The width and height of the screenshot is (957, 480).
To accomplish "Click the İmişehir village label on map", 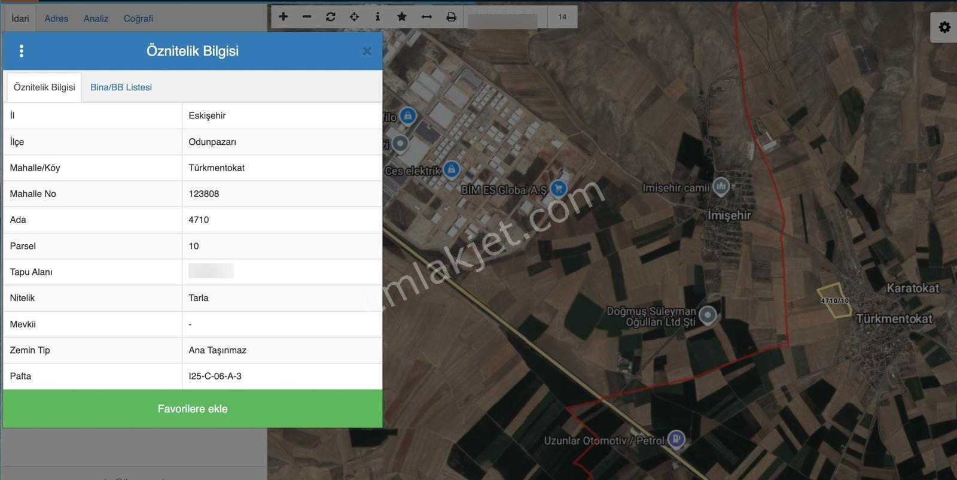I will pyautogui.click(x=729, y=215).
